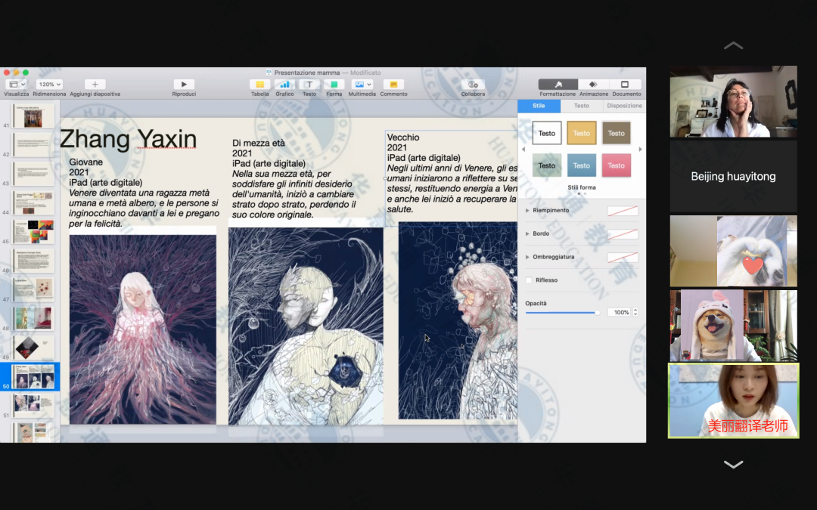Select the 美丽翻译老师 video tile
Image resolution: width=817 pixels, height=510 pixels.
(x=733, y=400)
